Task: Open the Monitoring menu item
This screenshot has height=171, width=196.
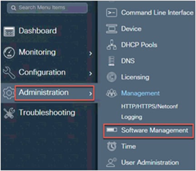Action: (37, 52)
